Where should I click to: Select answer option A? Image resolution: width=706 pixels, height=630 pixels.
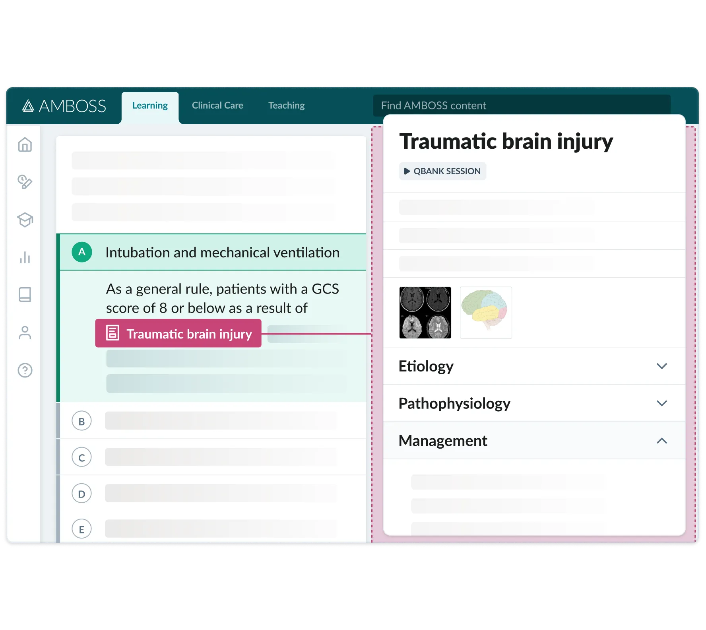pyautogui.click(x=82, y=252)
